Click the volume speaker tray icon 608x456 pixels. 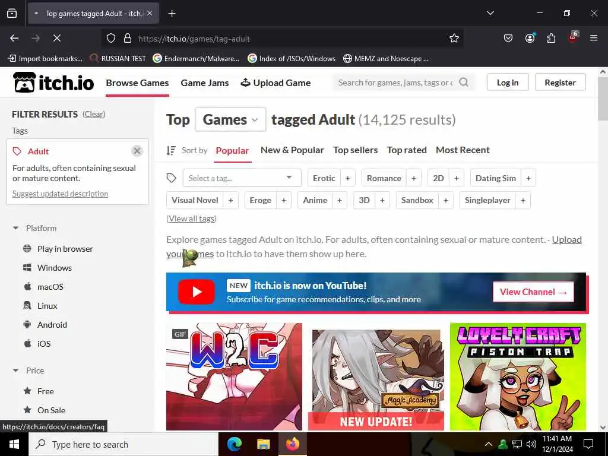(531, 444)
